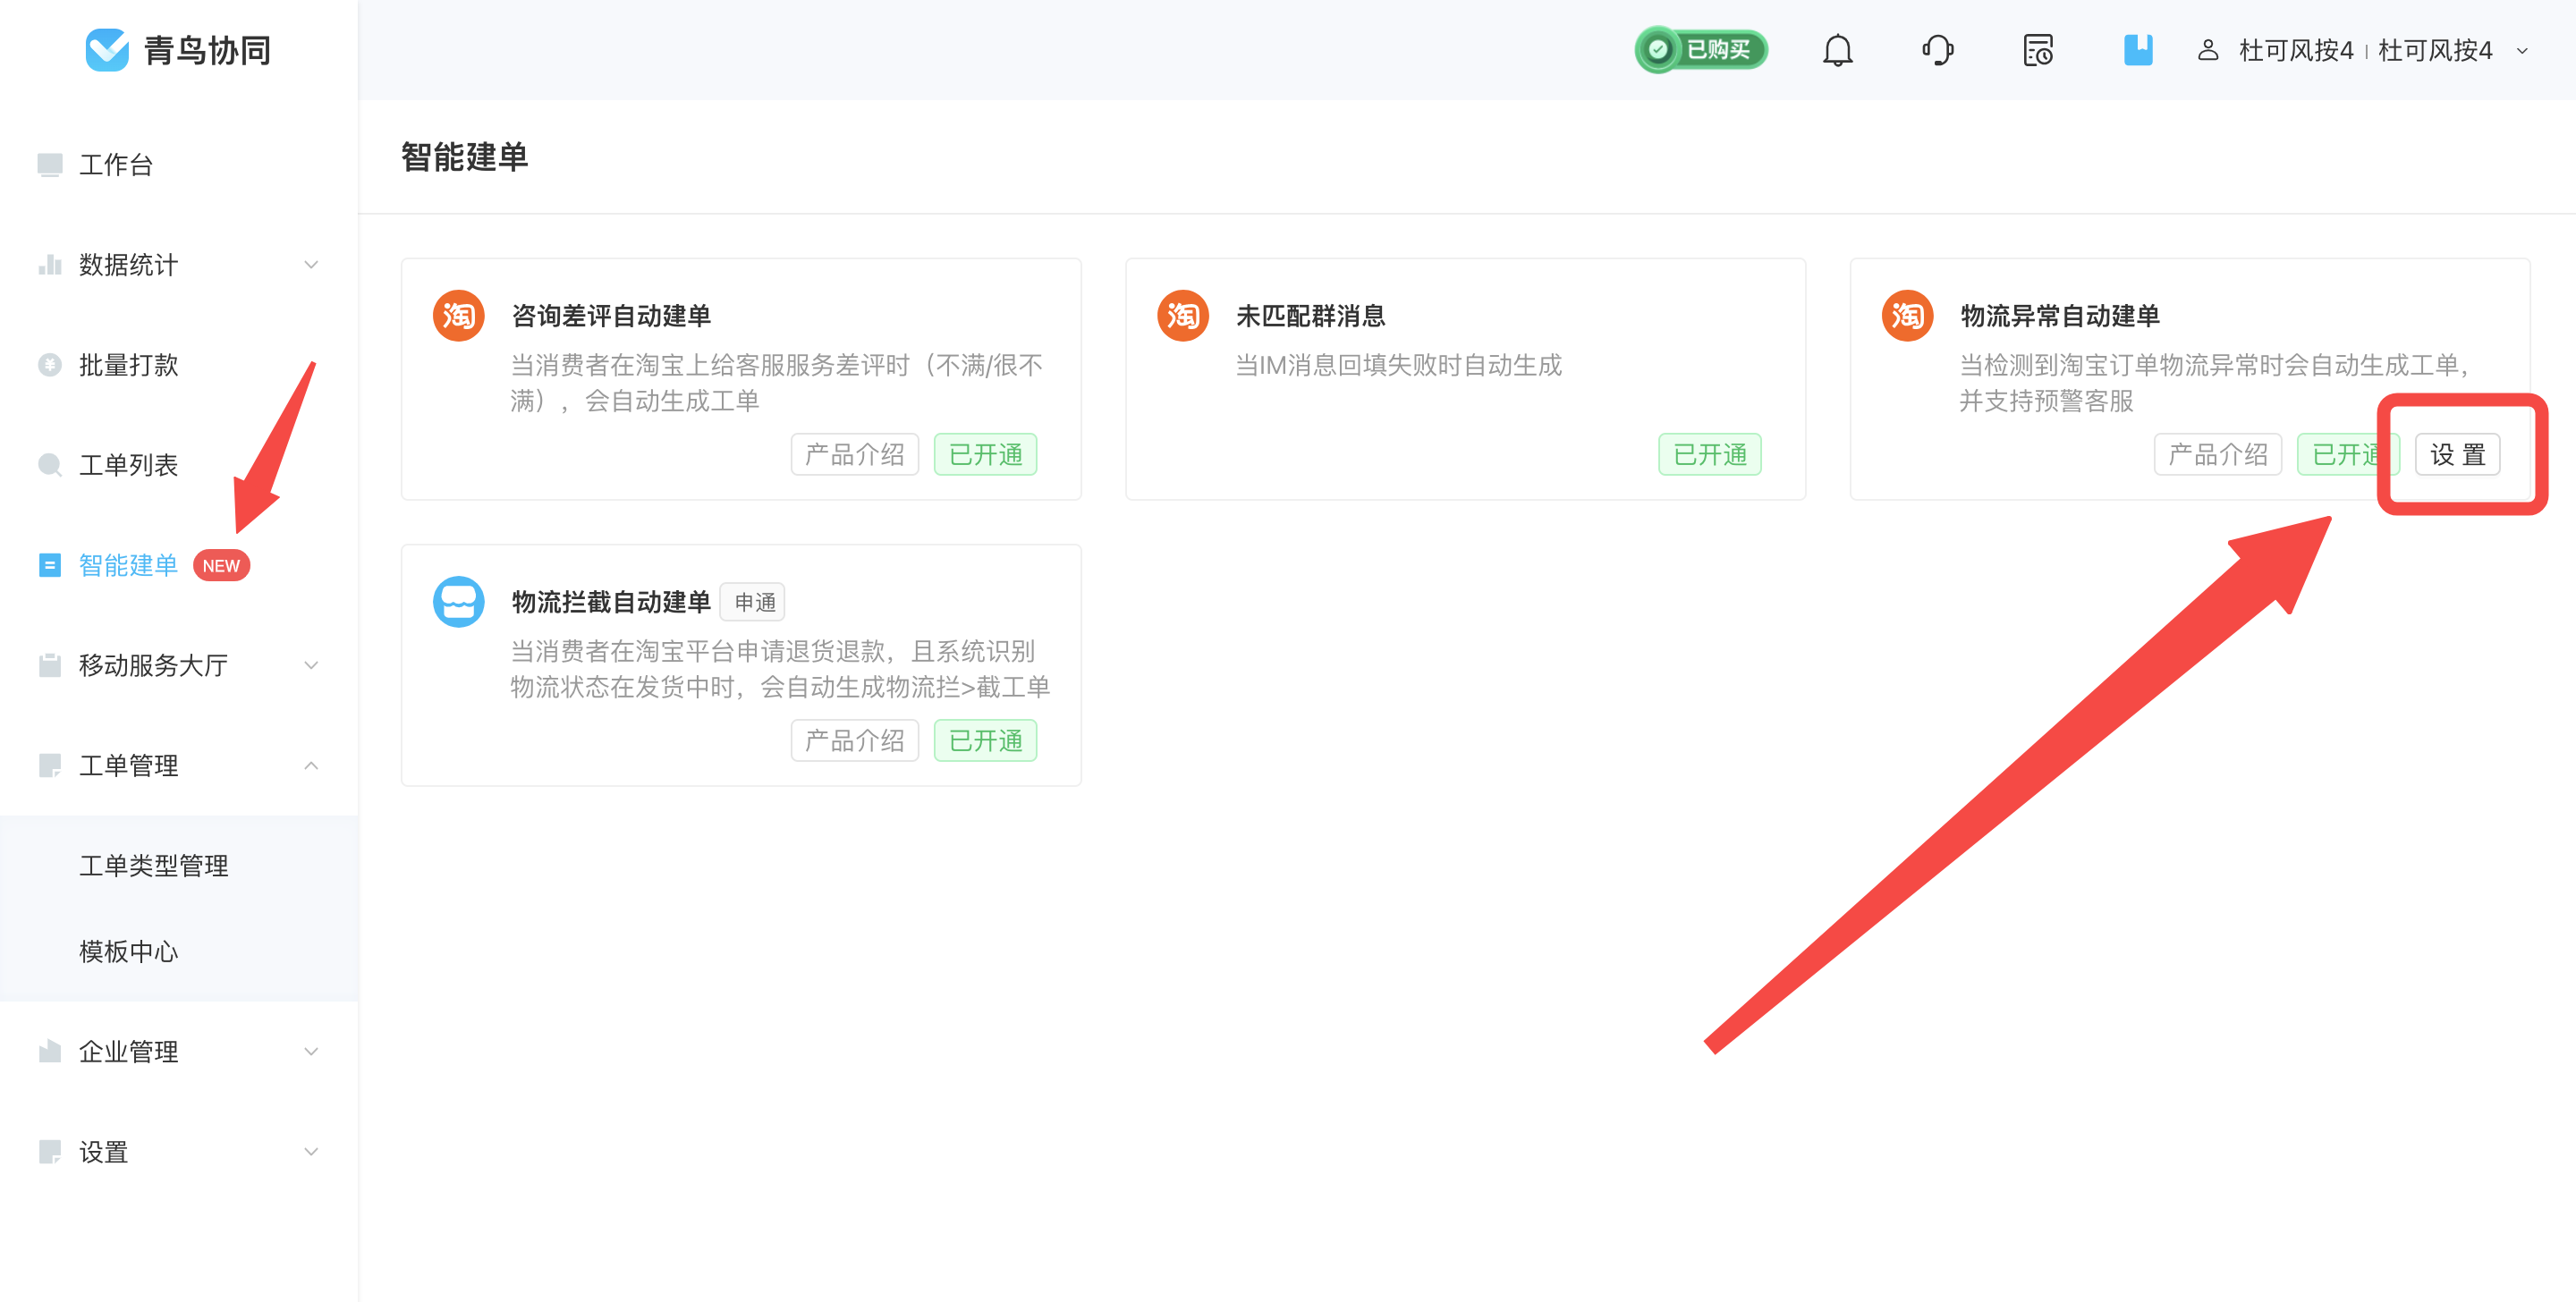Open 模板中心 submenu item
This screenshot has height=1302, width=2576.
tap(179, 951)
